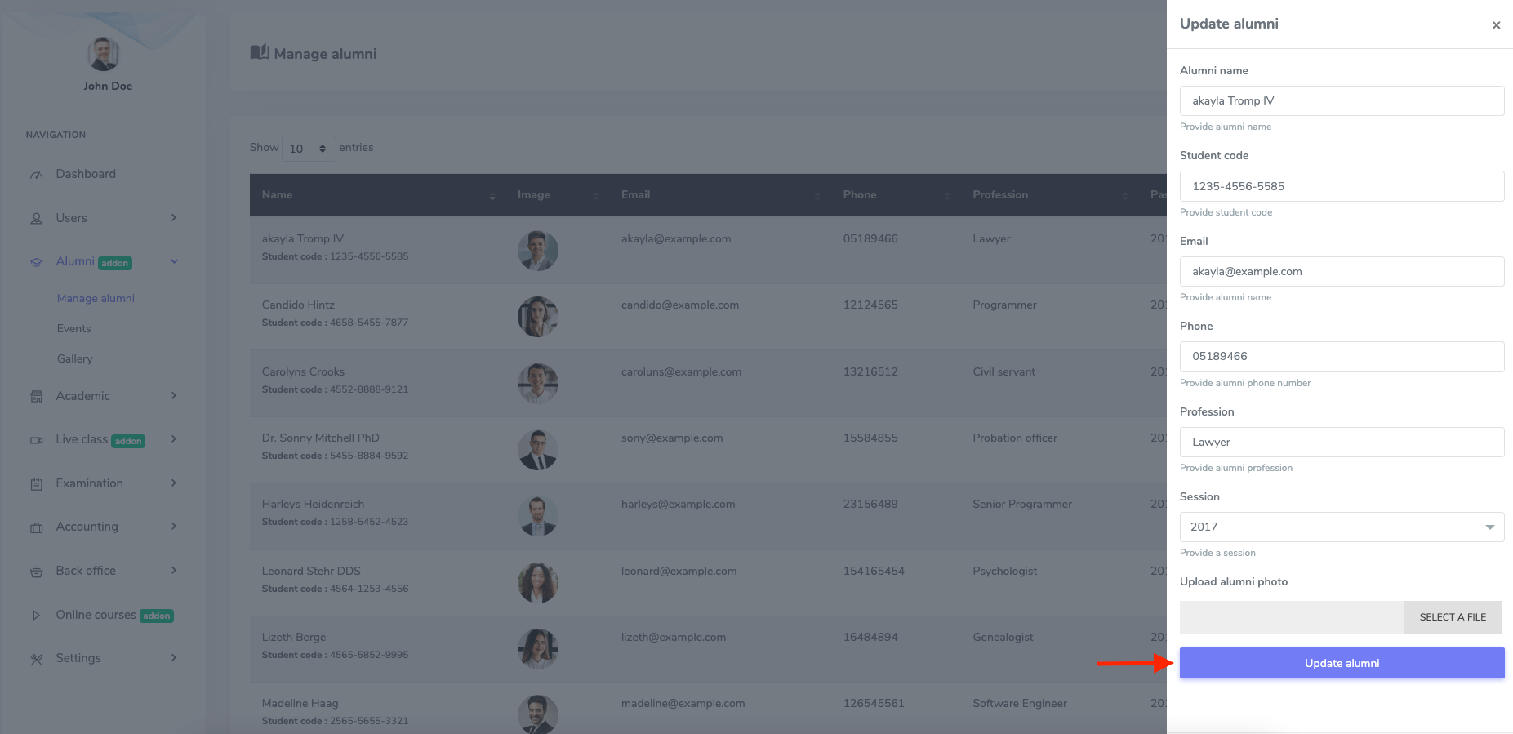This screenshot has height=734, width=1513.
Task: Click the Examination clipboard icon
Action: pyautogui.click(x=36, y=484)
